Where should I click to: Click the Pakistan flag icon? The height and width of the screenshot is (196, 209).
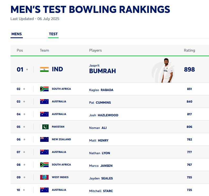(x=44, y=127)
